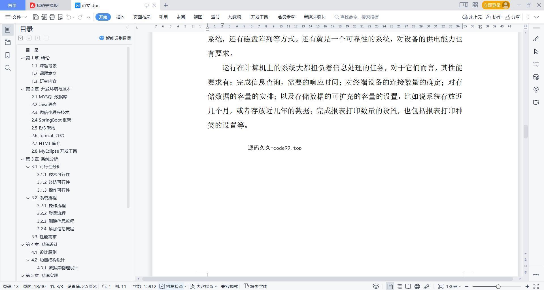Open new tab with plus button
Screen dimensions: 544x290
(166, 5)
